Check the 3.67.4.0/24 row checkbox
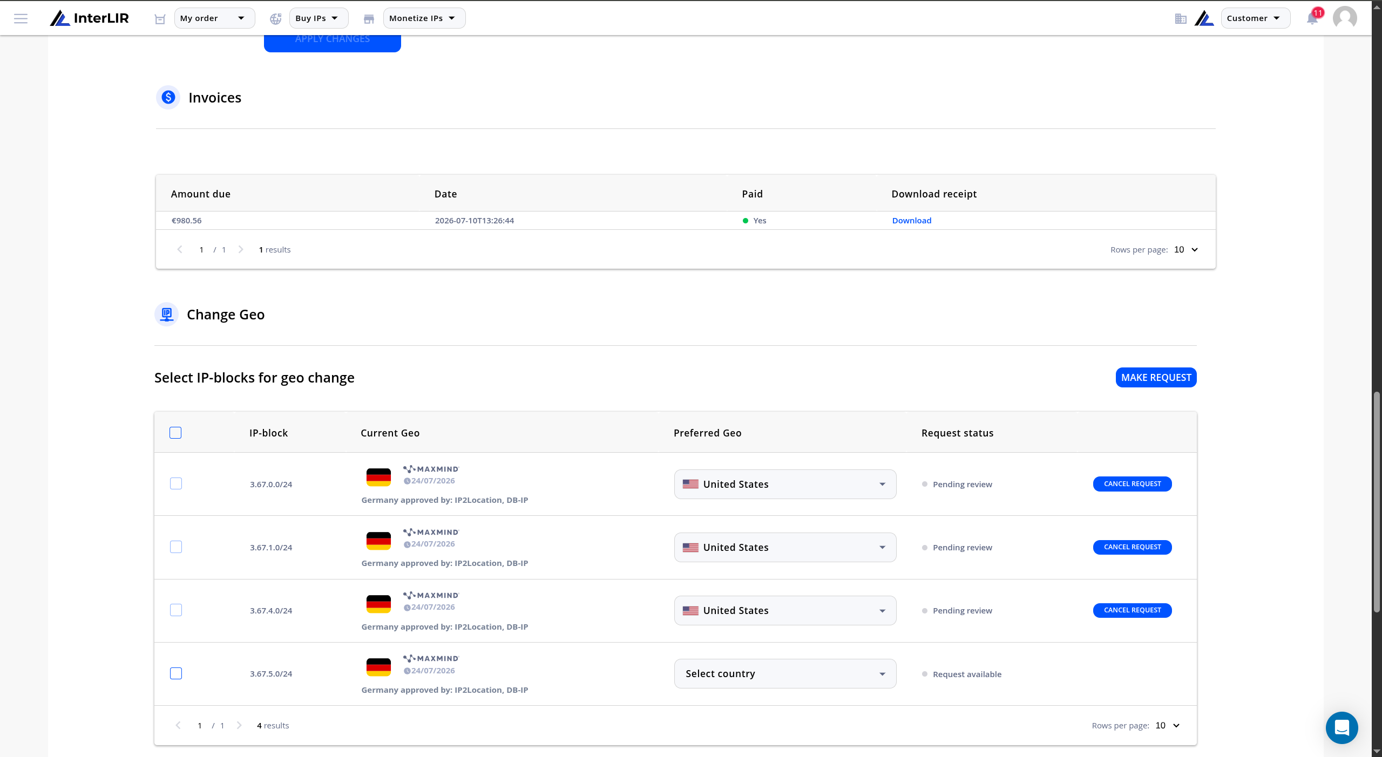 pyautogui.click(x=176, y=610)
